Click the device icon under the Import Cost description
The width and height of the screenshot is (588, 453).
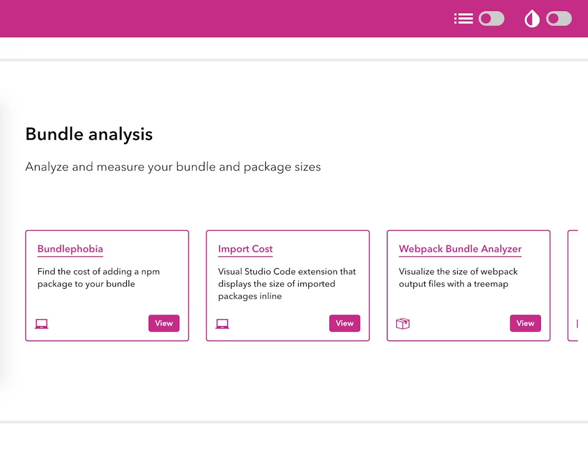(222, 323)
